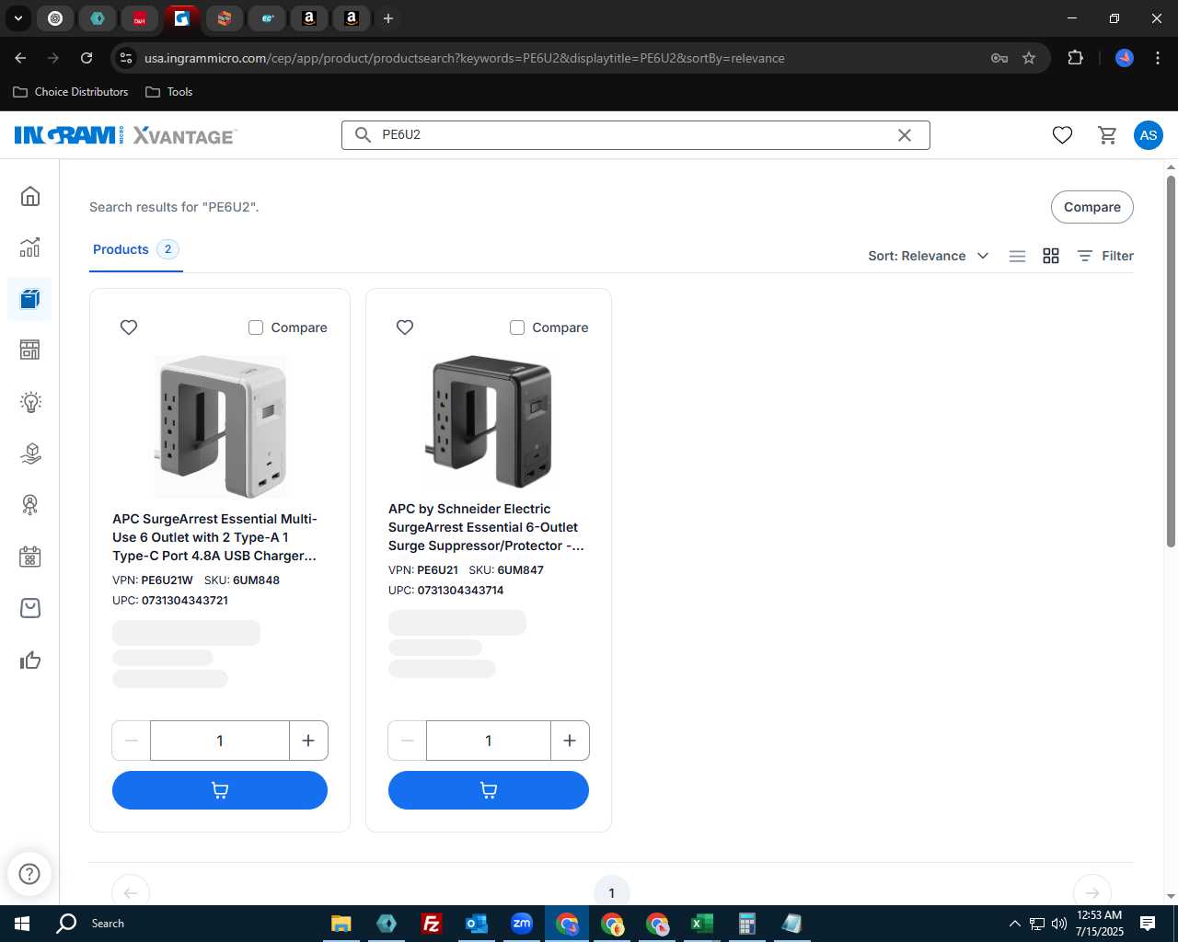The image size is (1178, 942).
Task: Check Compare box for PE6U21 product
Action: click(517, 327)
